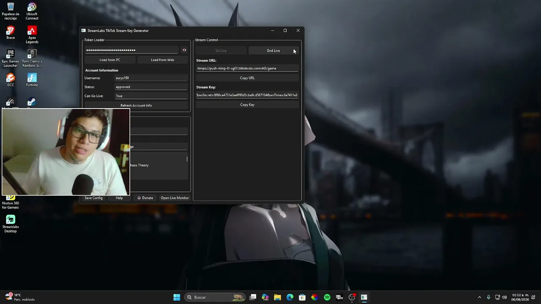End the live stream with End Live
This screenshot has height=304, width=541.
pyautogui.click(x=273, y=51)
